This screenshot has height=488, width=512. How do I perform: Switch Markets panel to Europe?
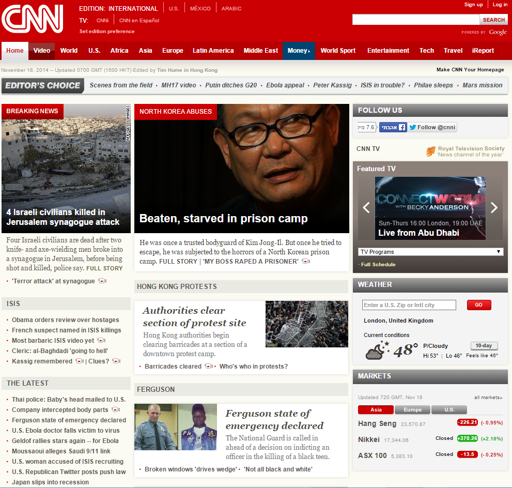click(412, 409)
